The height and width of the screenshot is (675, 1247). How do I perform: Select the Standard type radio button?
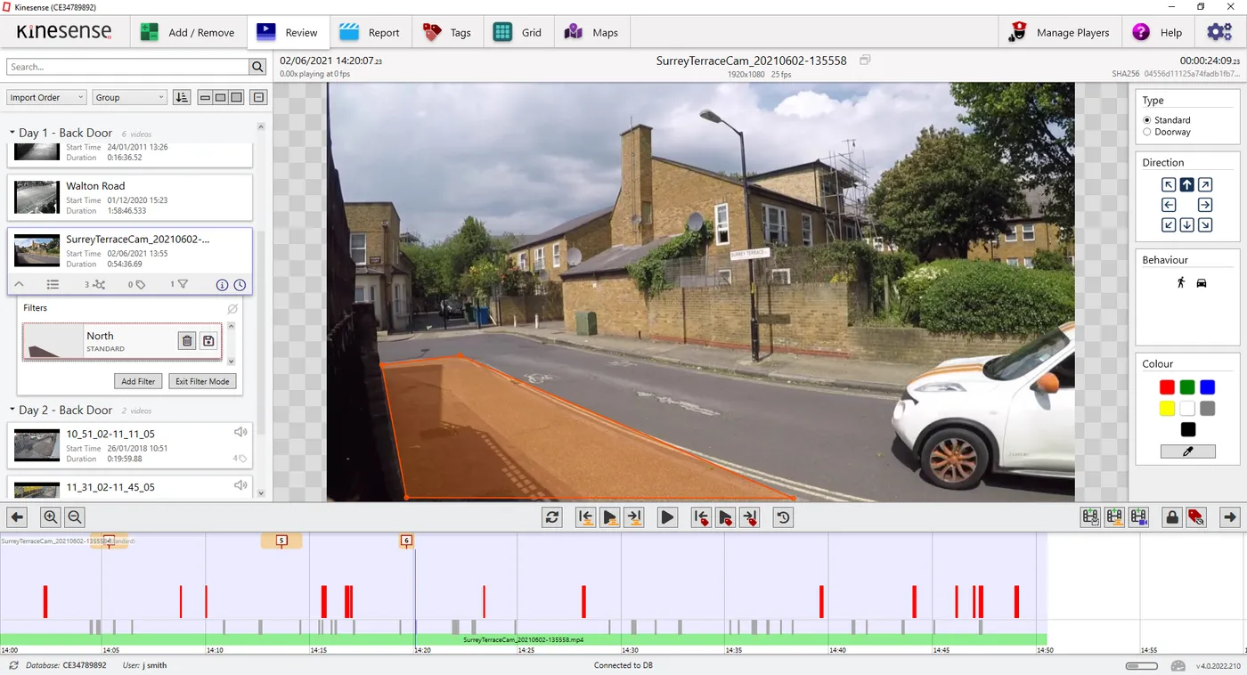[x=1147, y=120]
